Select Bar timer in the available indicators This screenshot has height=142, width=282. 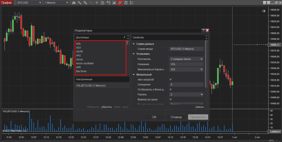[81, 71]
